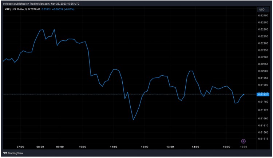Click the 14:00 time axis label
Image resolution: width=273 pixels, height=158 pixels.
(x=195, y=147)
